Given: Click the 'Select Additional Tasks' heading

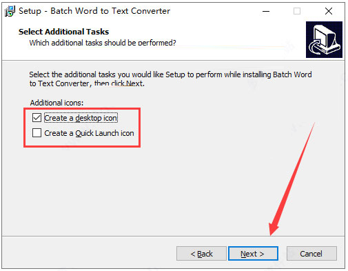Looking at the screenshot, I should [63, 32].
